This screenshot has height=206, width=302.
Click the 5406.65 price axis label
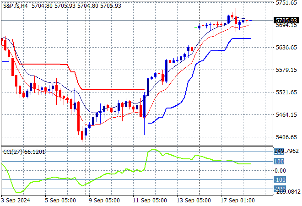pyautogui.click(x=286, y=137)
